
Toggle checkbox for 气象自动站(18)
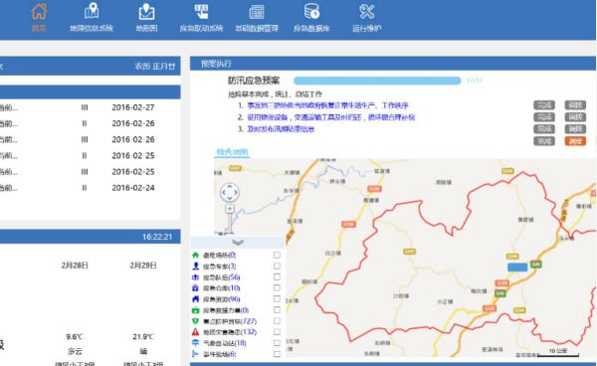pyautogui.click(x=277, y=343)
